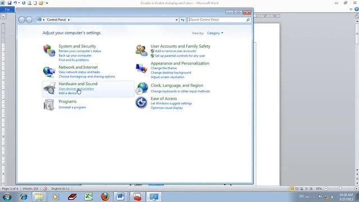Open the red toolbox app in taskbar

(x=137, y=197)
